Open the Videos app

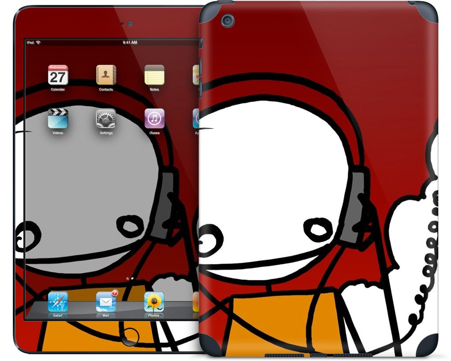pyautogui.click(x=58, y=118)
